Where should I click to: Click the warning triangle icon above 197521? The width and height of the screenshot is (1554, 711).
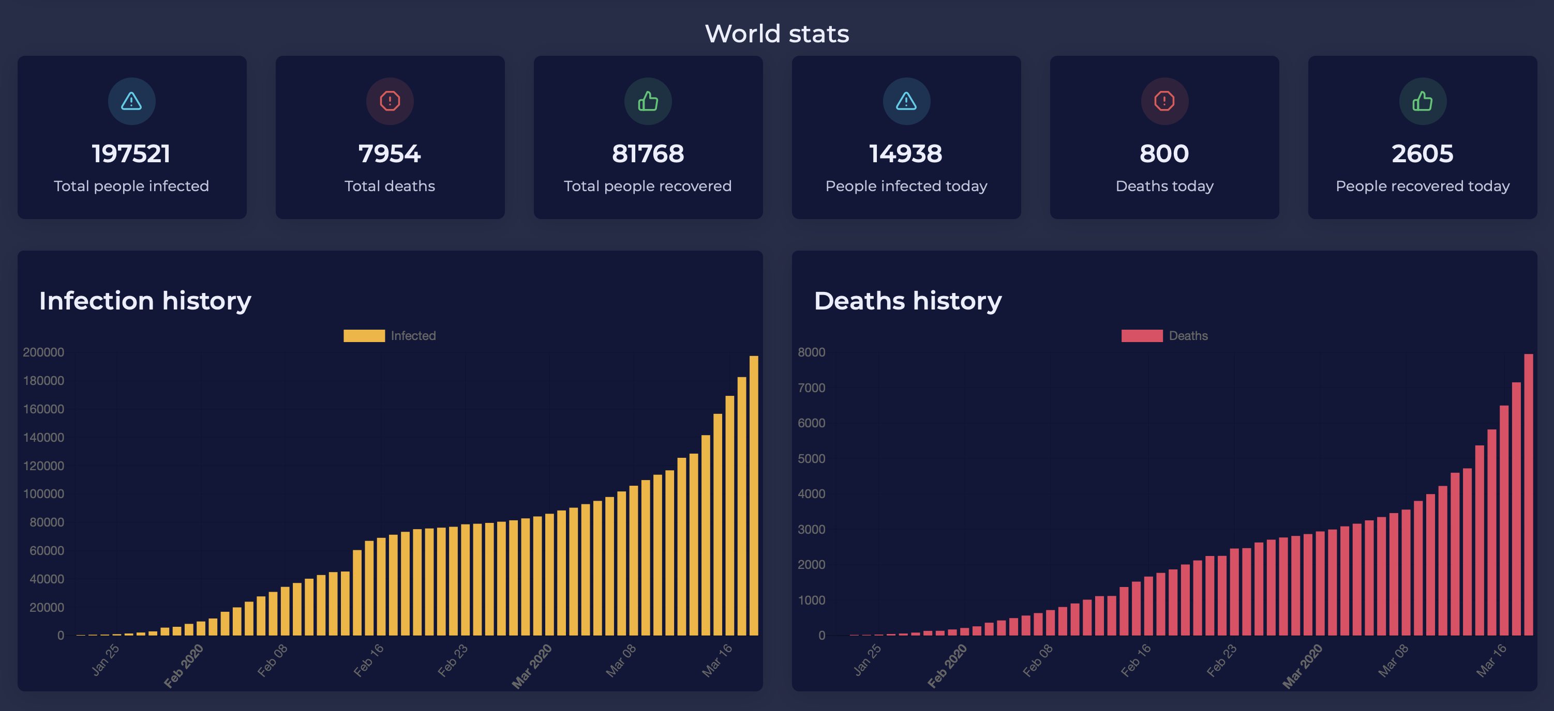click(x=131, y=101)
